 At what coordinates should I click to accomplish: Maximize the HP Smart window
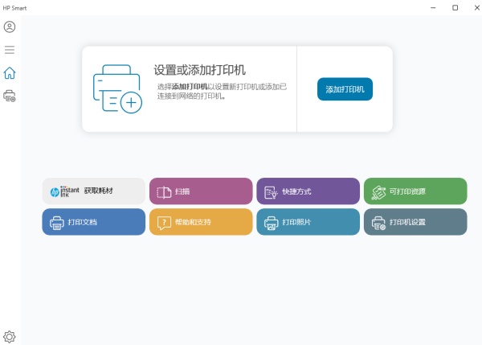point(455,7)
